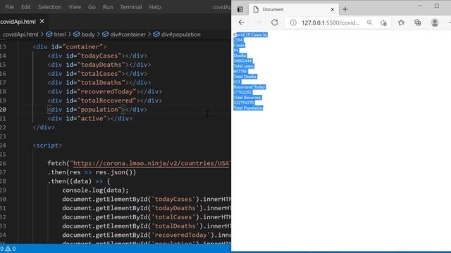Open the File menu in VS Code
The height and width of the screenshot is (253, 451).
[9, 7]
